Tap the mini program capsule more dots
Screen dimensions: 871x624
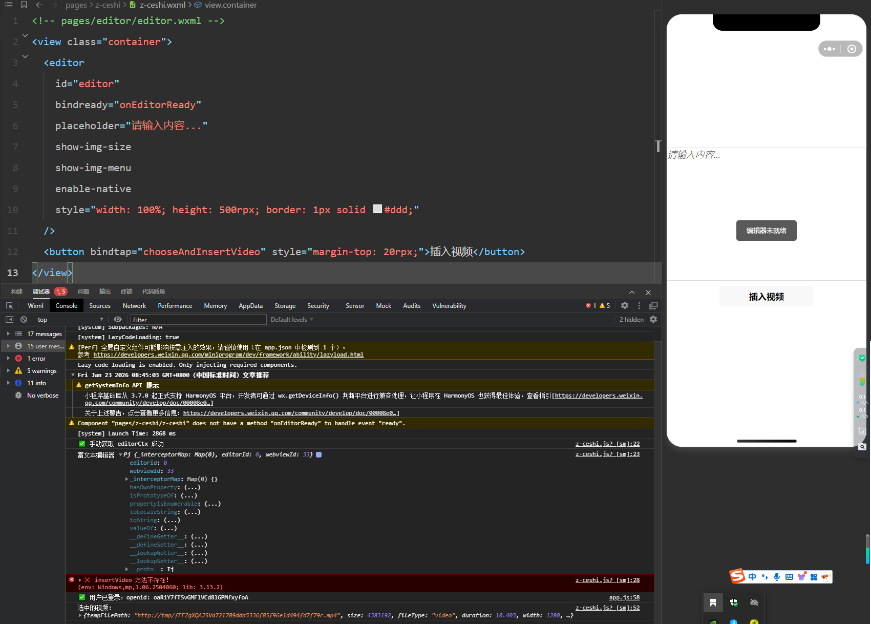[x=830, y=49]
